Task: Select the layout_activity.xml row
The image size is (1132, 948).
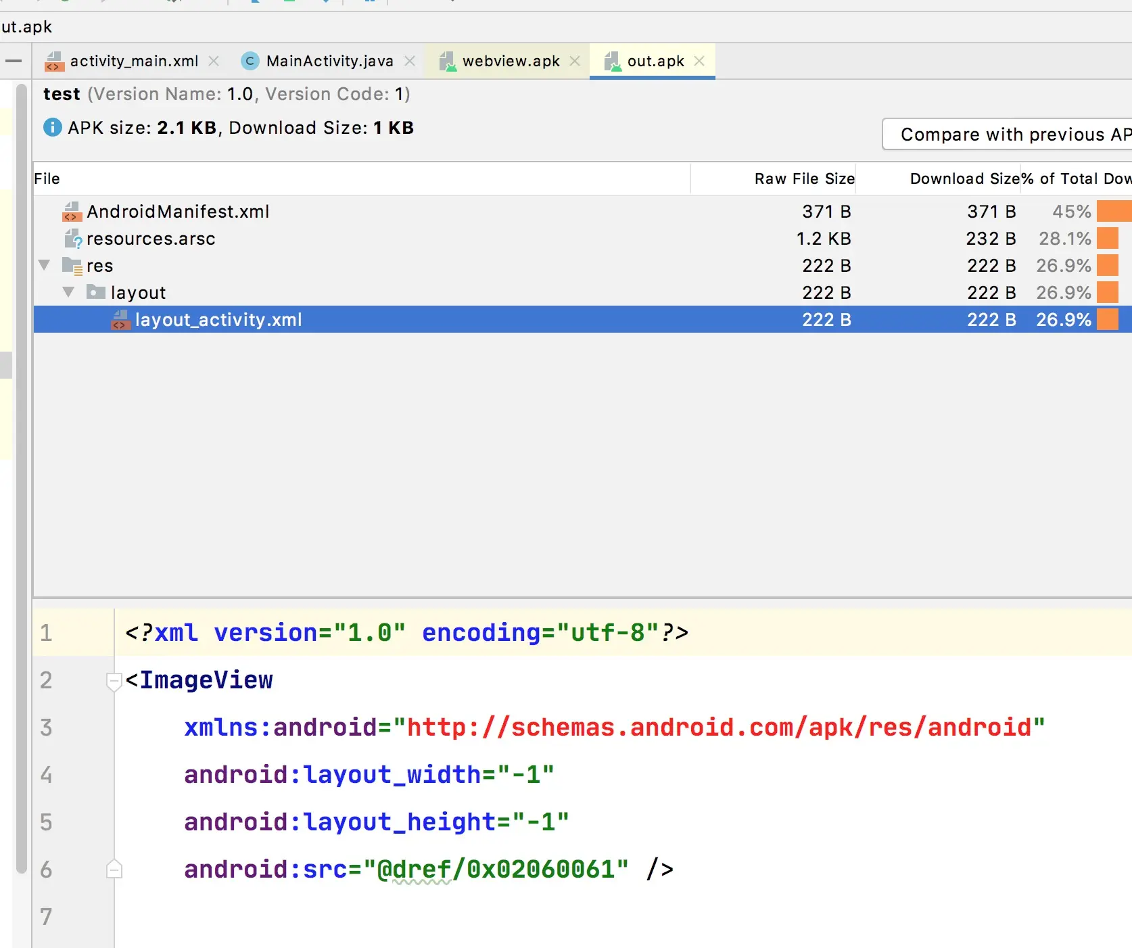Action: 582,320
